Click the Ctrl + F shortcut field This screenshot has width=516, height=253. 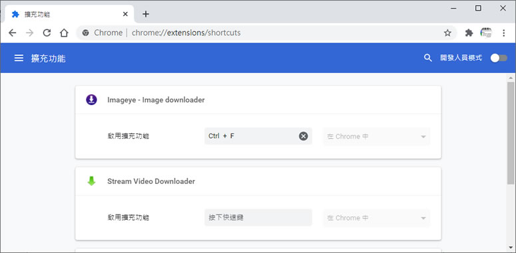pyautogui.click(x=258, y=136)
